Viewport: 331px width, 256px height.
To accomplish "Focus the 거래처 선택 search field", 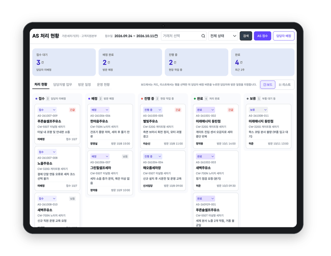I will [184, 36].
